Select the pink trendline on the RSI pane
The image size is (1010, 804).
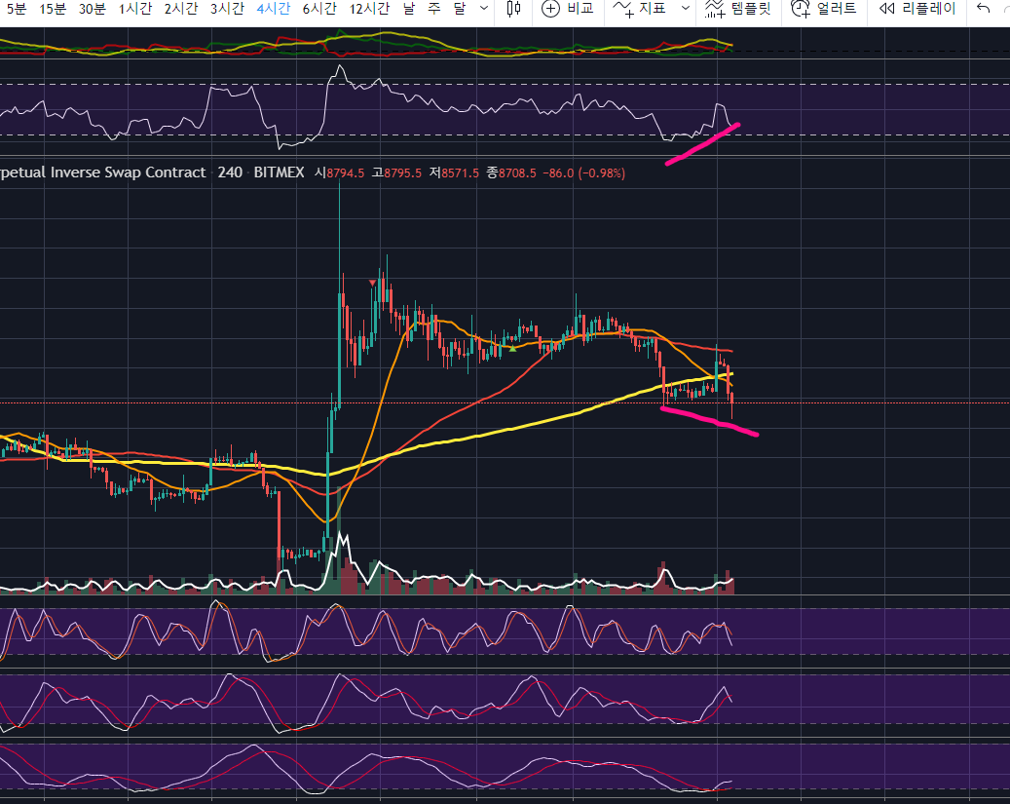pos(702,144)
